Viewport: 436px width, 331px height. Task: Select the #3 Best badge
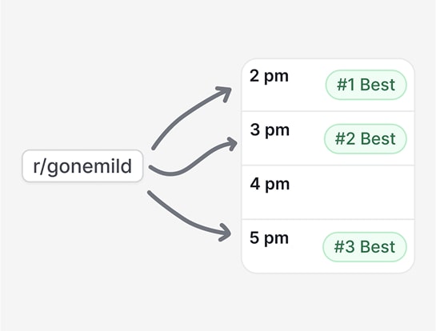365,247
